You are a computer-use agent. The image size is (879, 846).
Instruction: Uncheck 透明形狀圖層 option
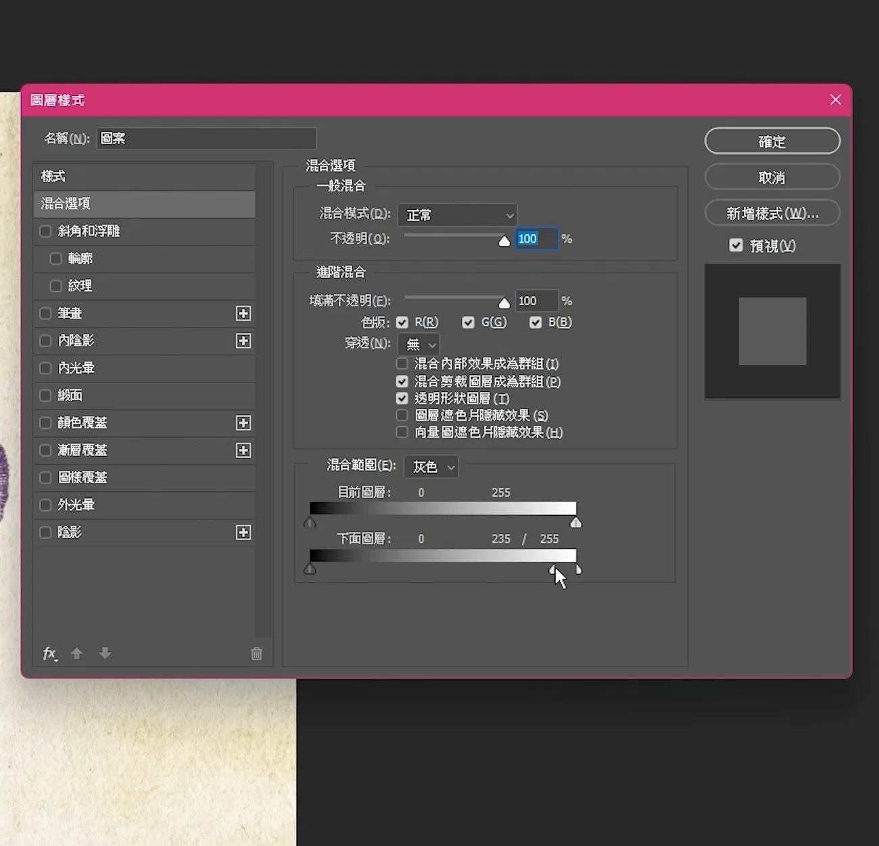[402, 399]
